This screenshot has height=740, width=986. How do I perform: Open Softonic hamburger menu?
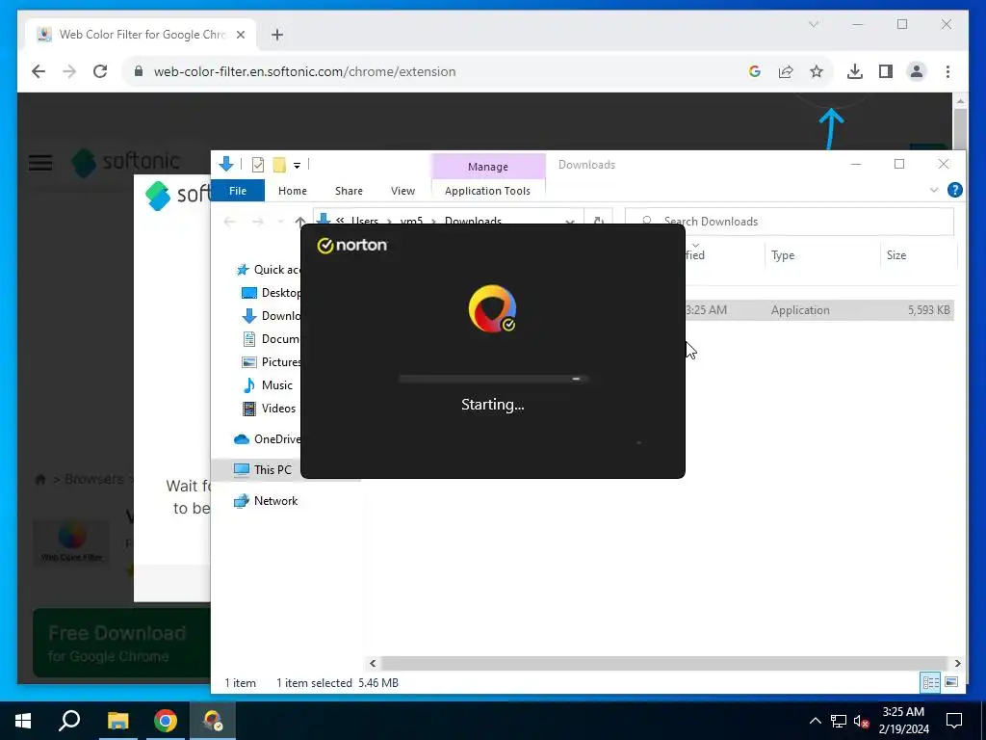(x=40, y=163)
